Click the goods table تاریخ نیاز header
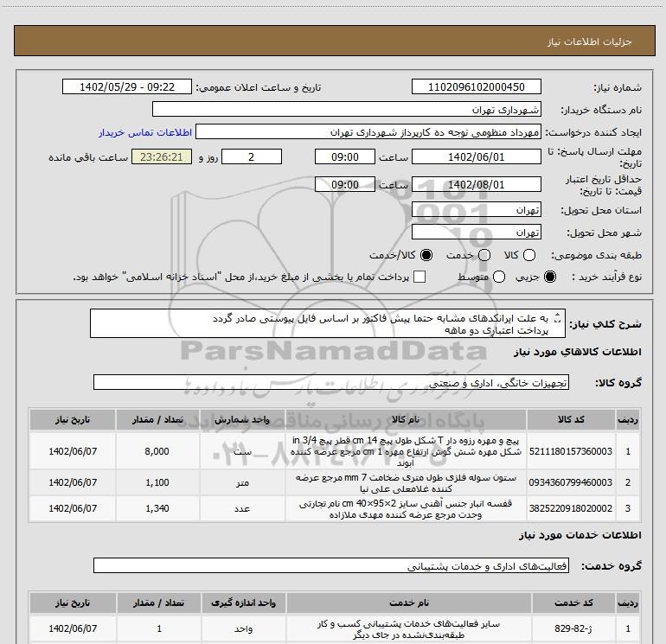666x644 pixels. pyautogui.click(x=73, y=420)
